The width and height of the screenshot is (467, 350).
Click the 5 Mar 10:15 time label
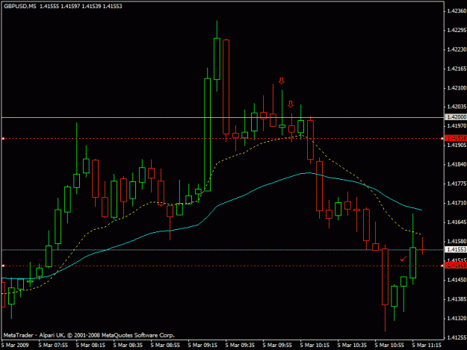pyautogui.click(x=315, y=346)
